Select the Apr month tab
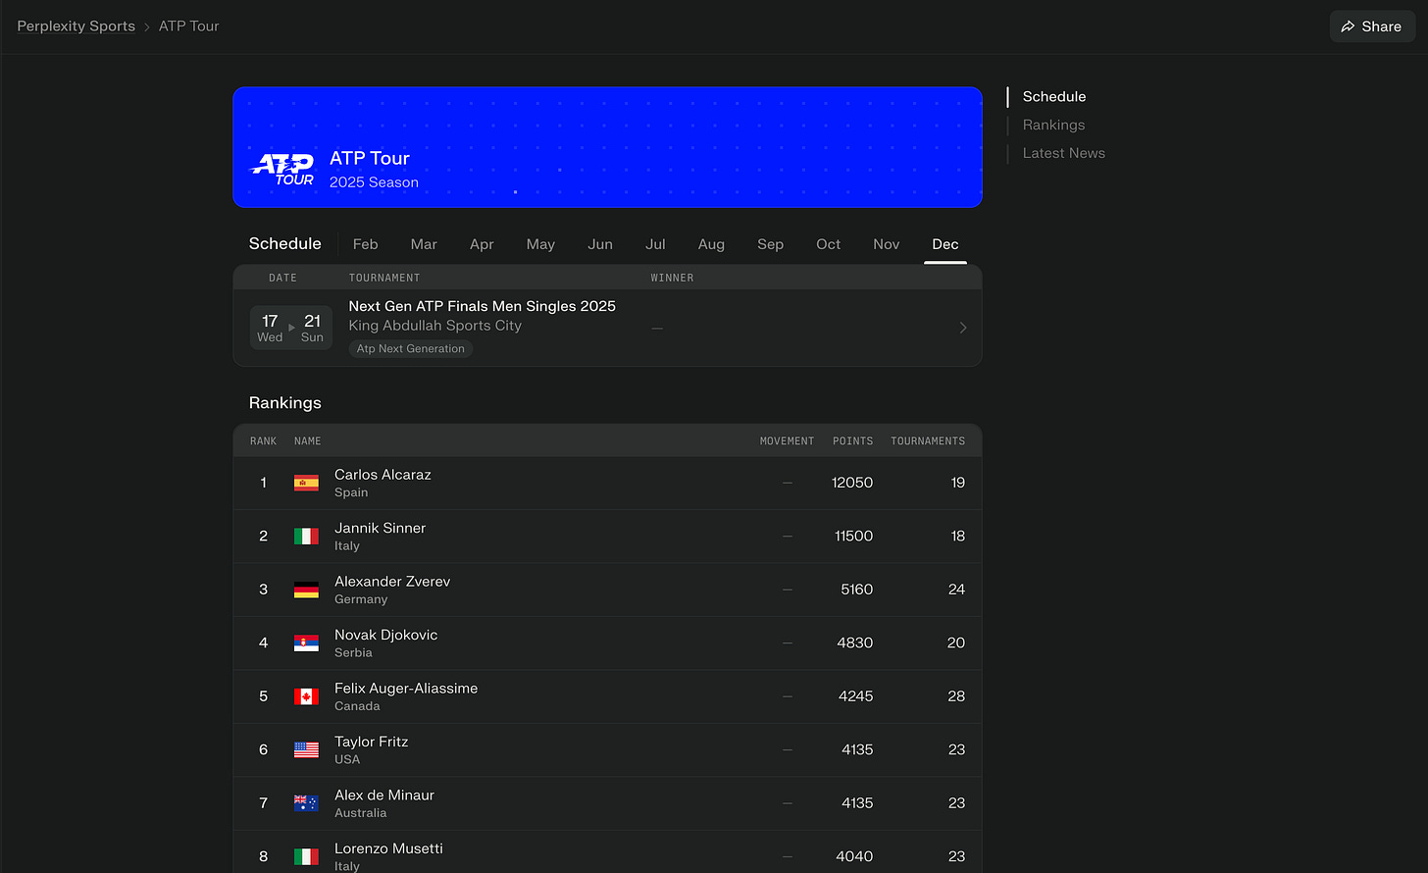The image size is (1428, 873). click(482, 244)
